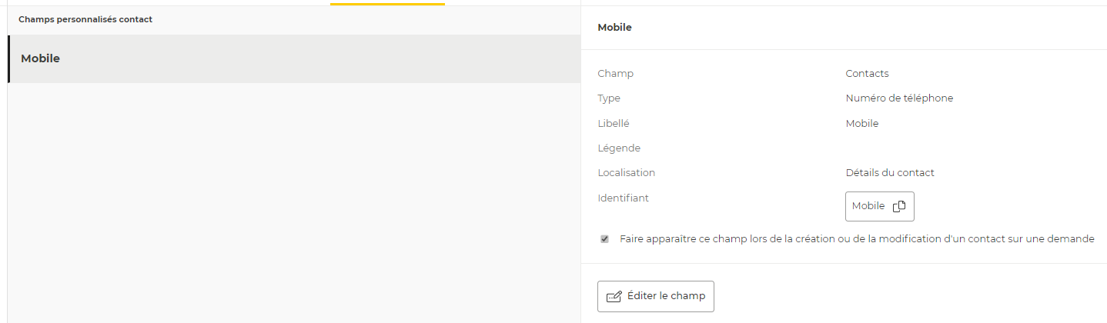Click the 'Détails du contact' localisation value
This screenshot has height=323, width=1107.
click(889, 173)
